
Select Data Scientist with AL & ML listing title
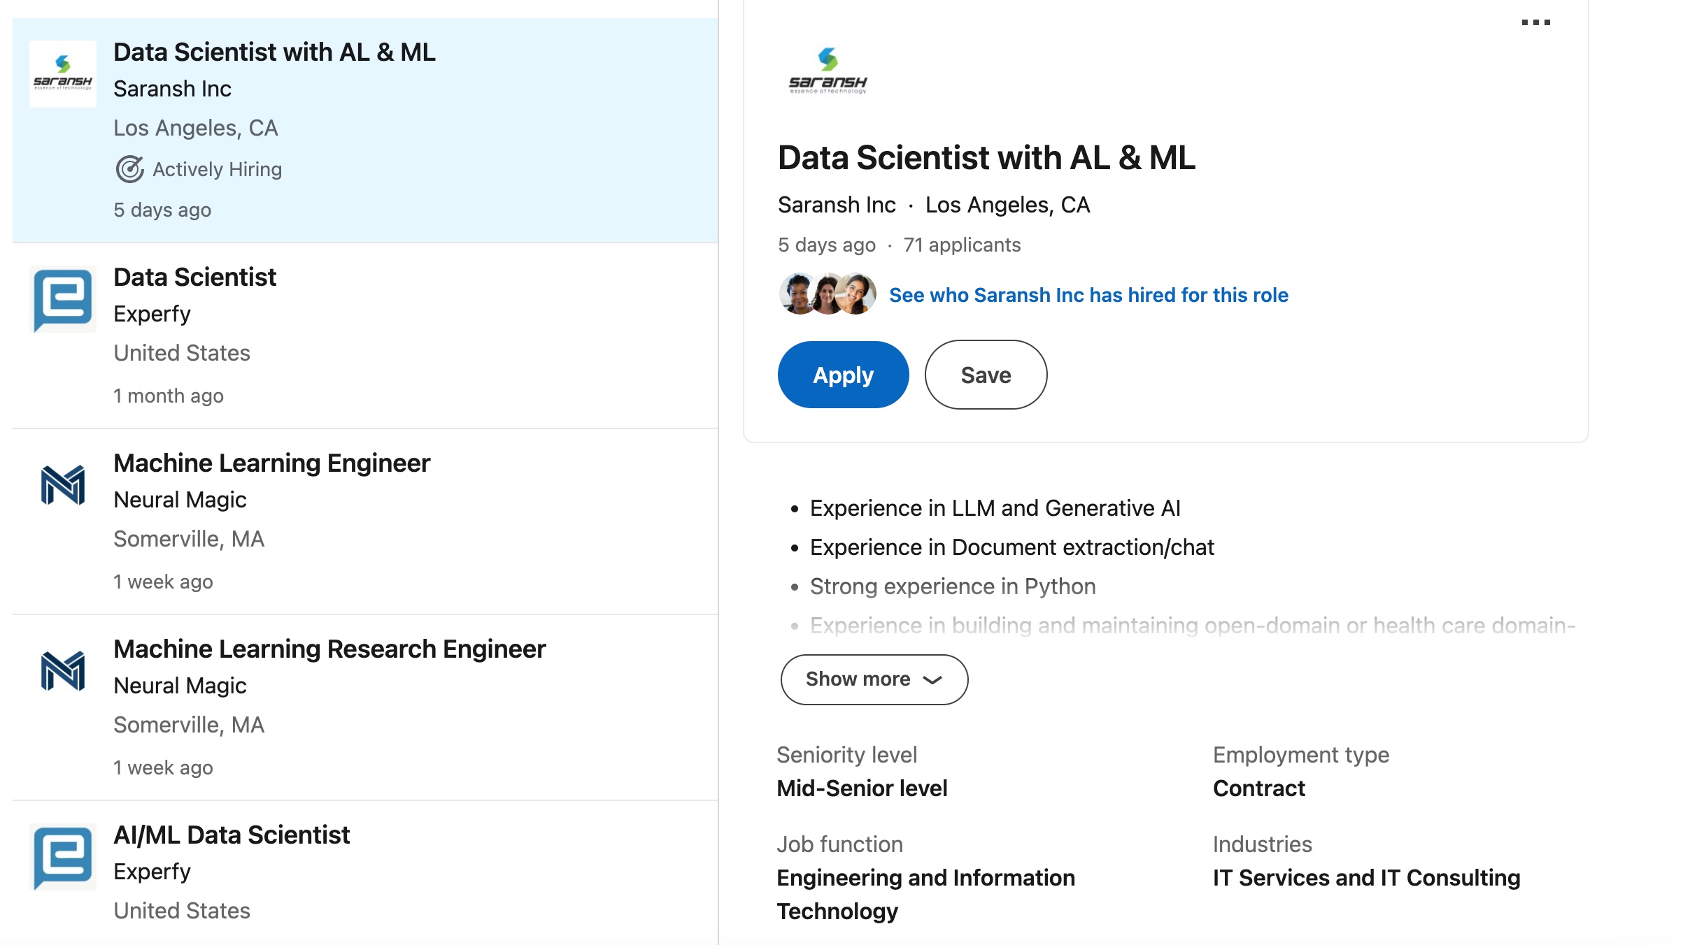274,52
